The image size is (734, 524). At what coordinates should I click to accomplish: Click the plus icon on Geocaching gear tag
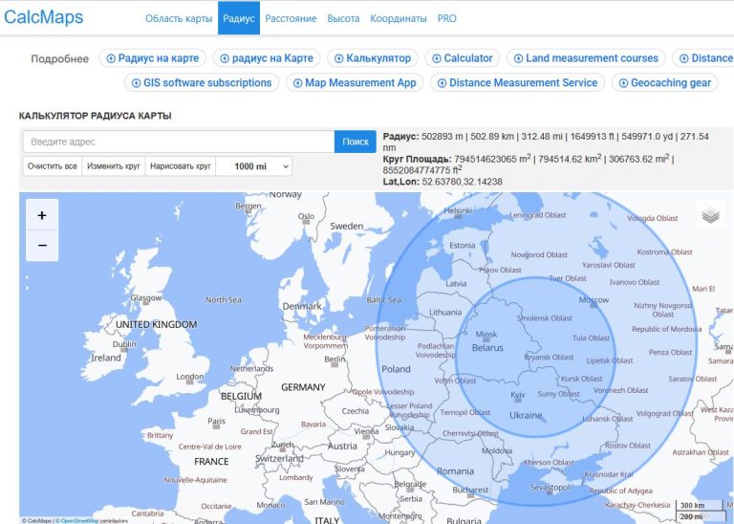tap(623, 83)
